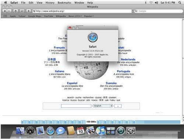Launch Mail from the Dock

click(x=40, y=131)
